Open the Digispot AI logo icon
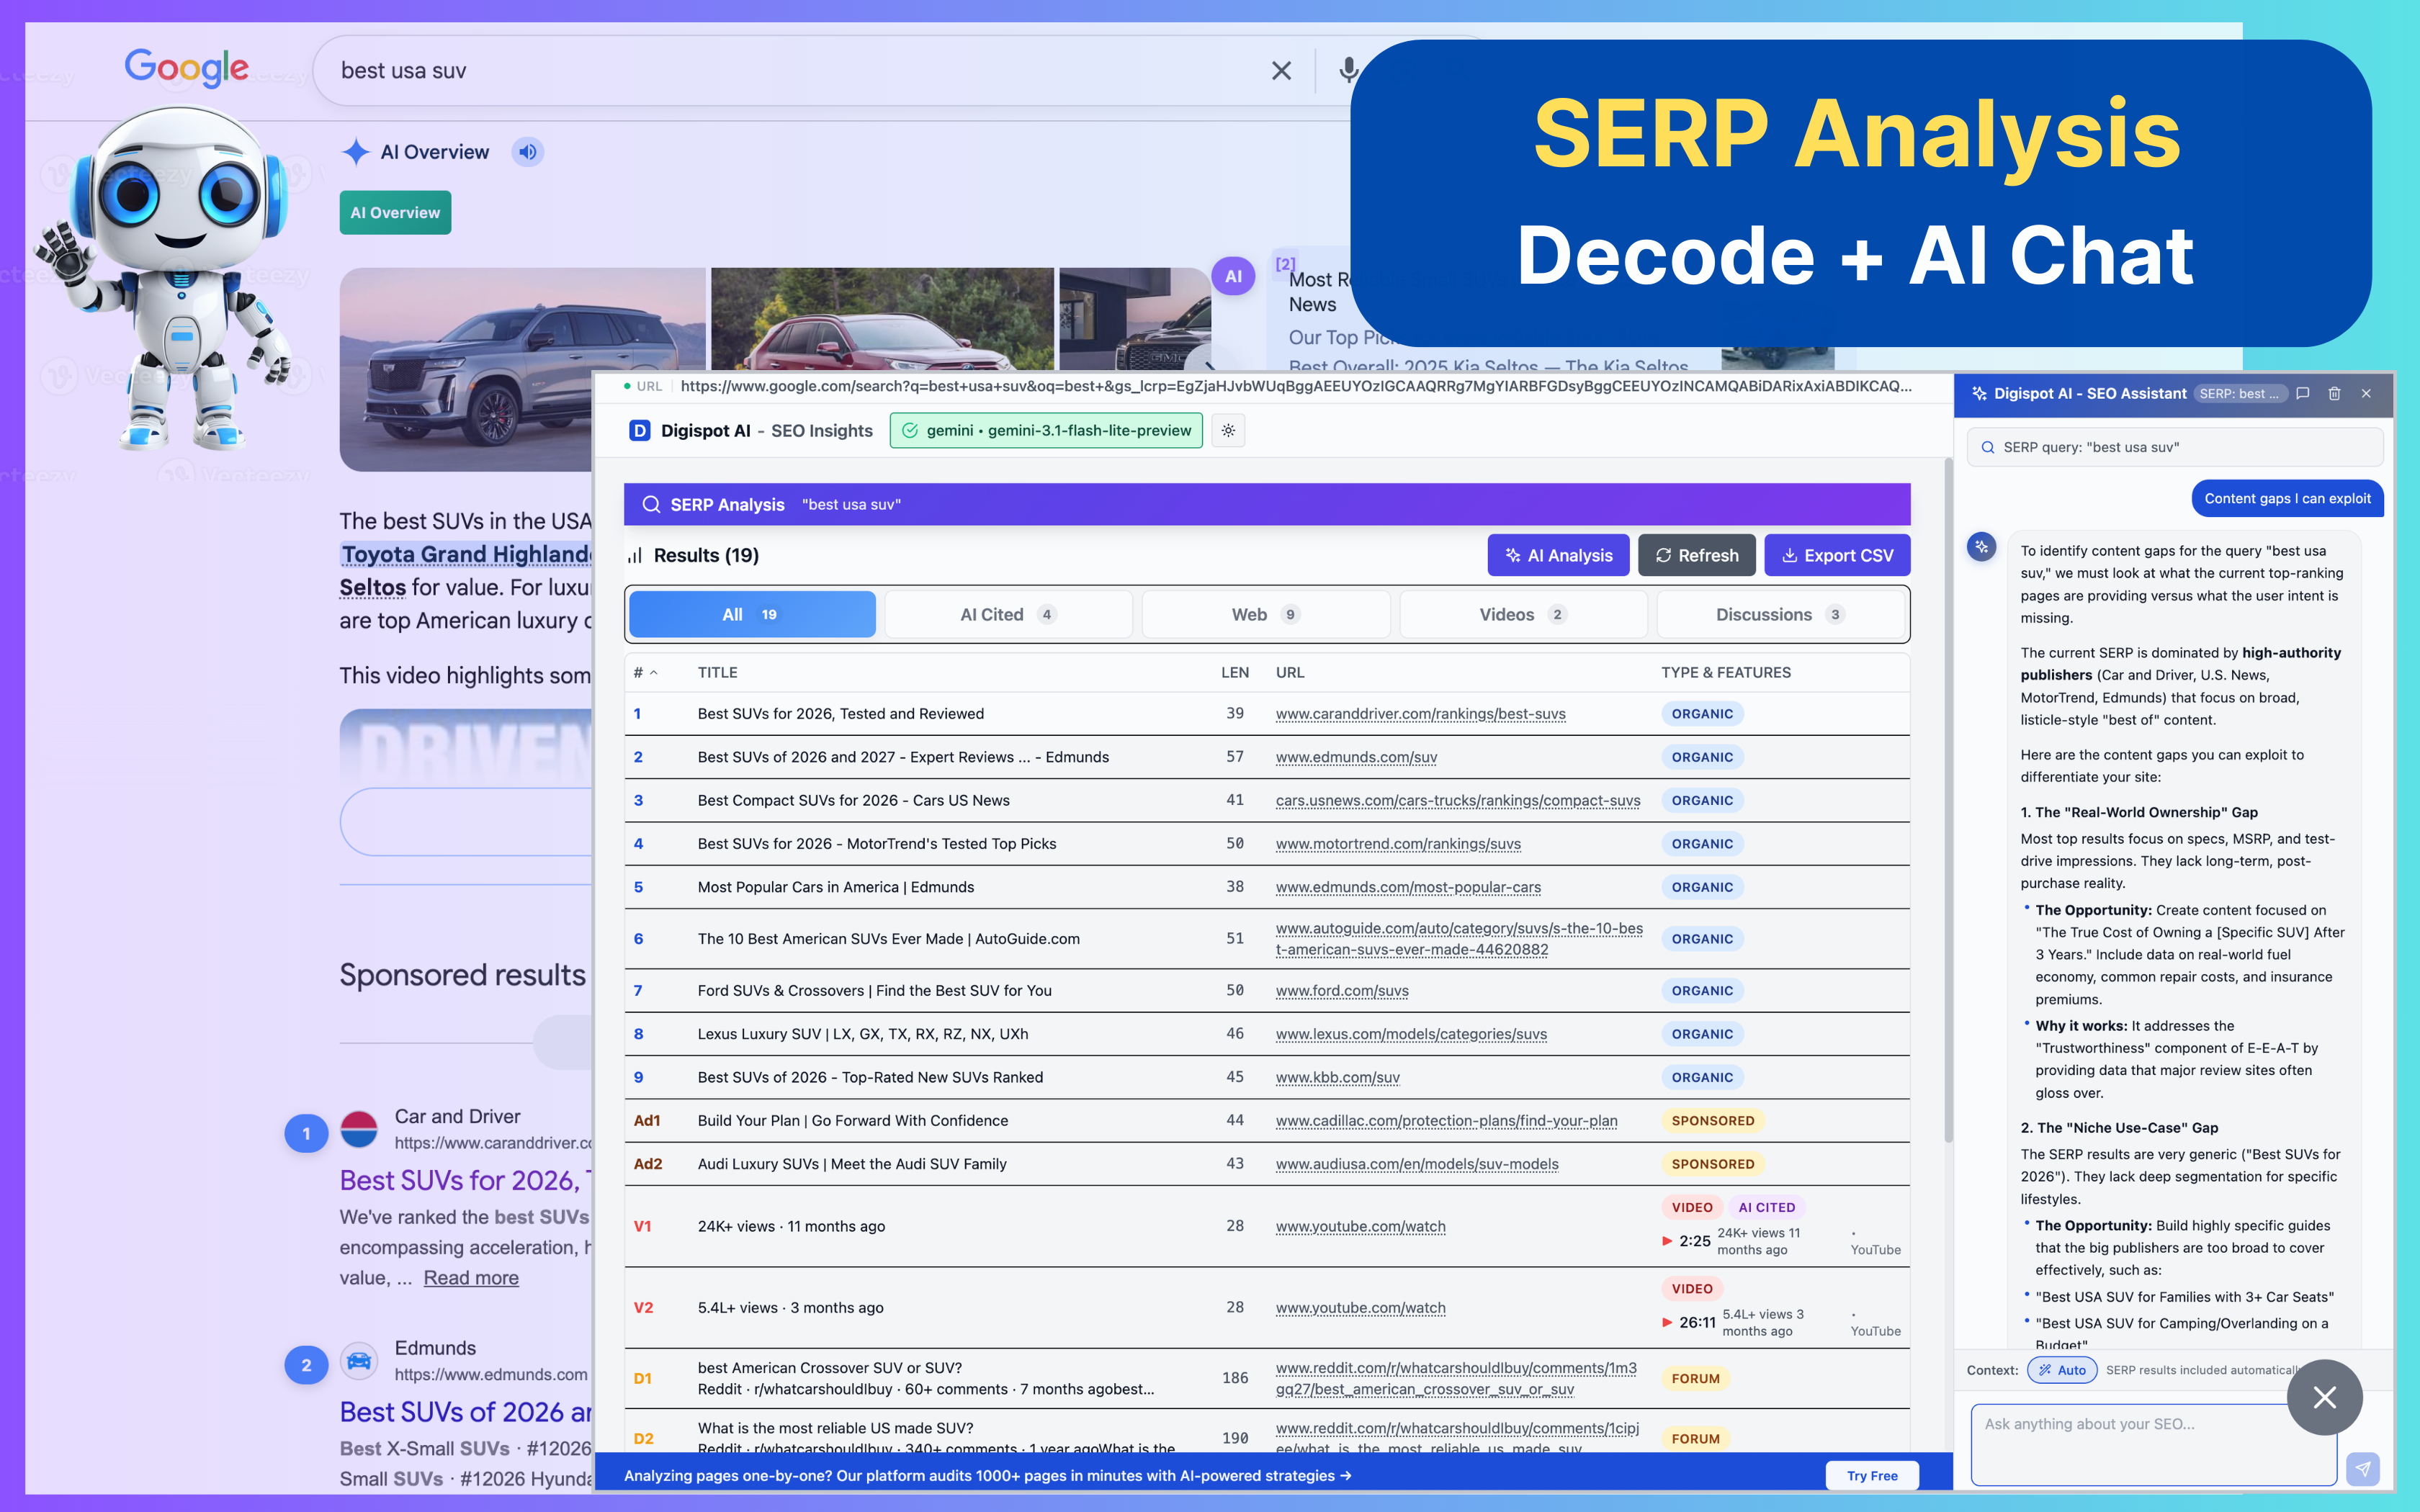The width and height of the screenshot is (2420, 1512). [x=639, y=430]
